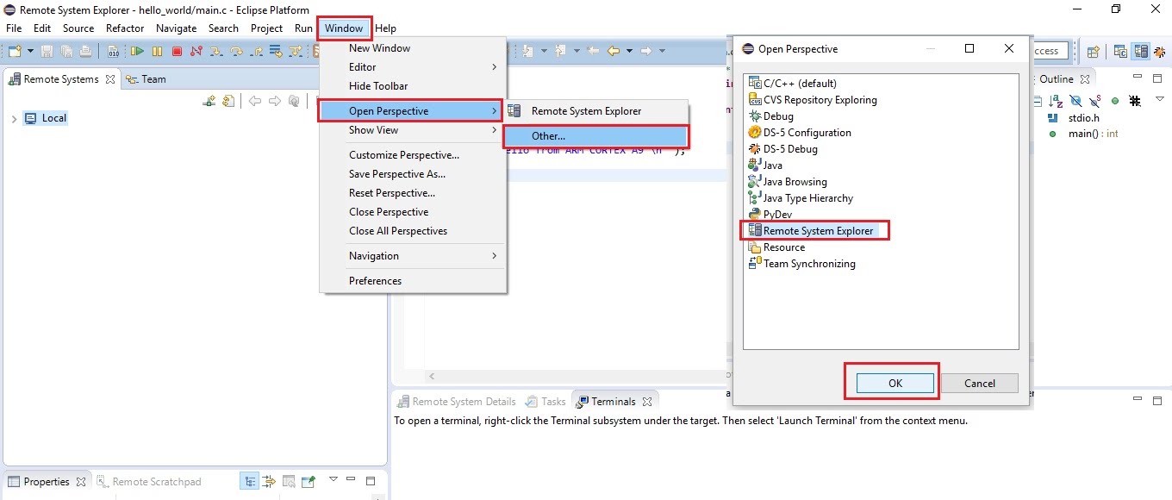This screenshot has width=1172, height=500.
Task: Open the Search menu
Action: tap(223, 28)
